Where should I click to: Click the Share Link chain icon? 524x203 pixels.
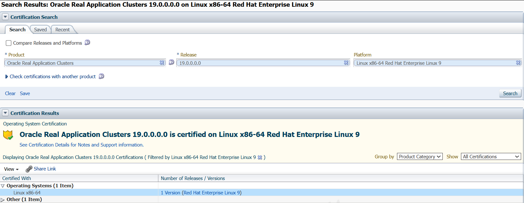click(x=29, y=169)
